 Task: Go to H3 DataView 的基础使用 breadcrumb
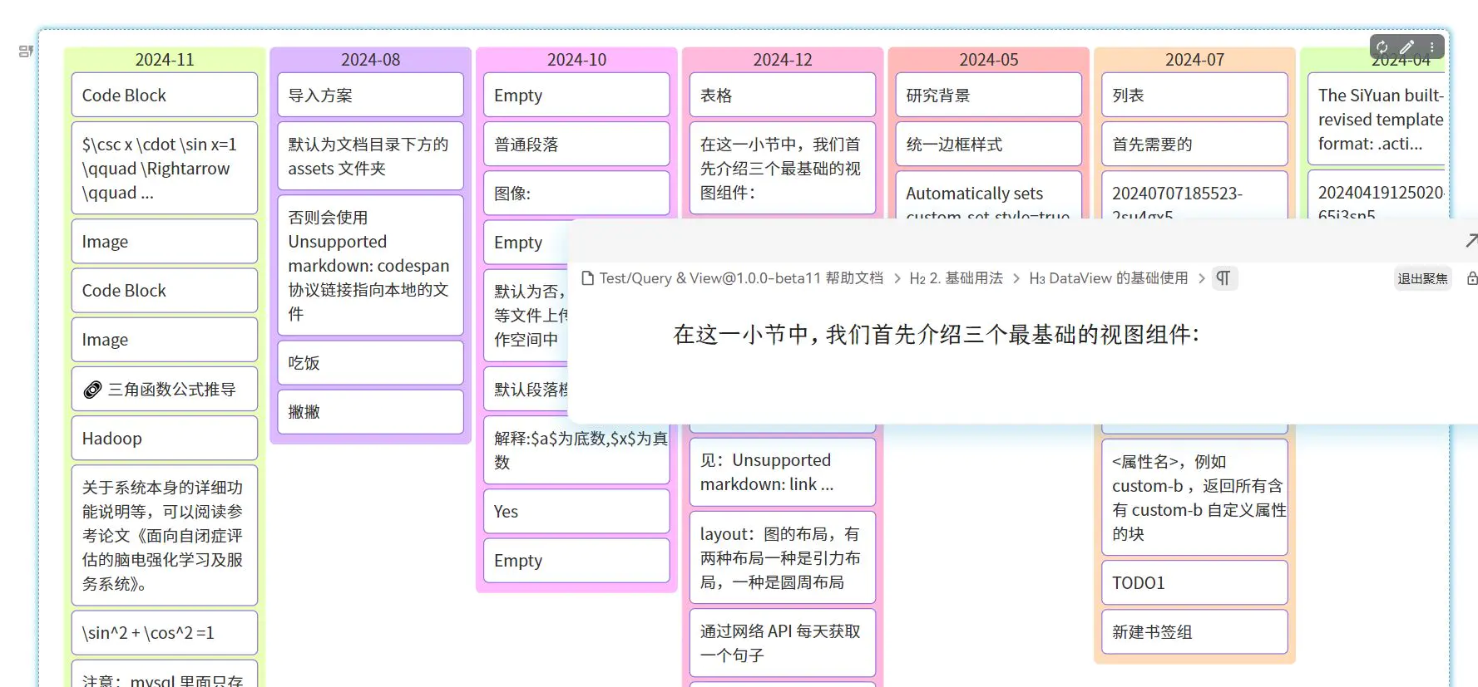click(1109, 278)
